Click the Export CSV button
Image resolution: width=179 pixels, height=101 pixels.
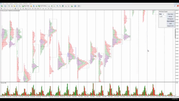coord(170,26)
